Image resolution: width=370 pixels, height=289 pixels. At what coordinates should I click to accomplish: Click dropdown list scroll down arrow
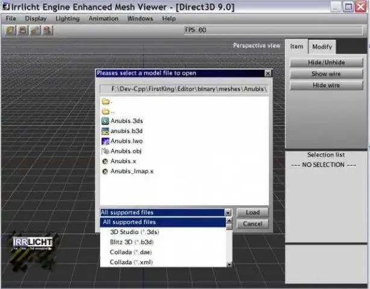click(229, 264)
